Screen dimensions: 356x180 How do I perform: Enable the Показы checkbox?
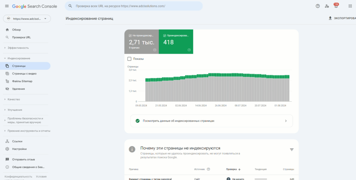130,59
